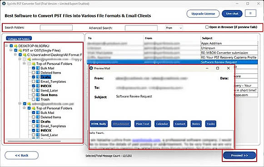Focus the Advanced Search text box
This screenshot has width=264, height=167.
pos(141,28)
